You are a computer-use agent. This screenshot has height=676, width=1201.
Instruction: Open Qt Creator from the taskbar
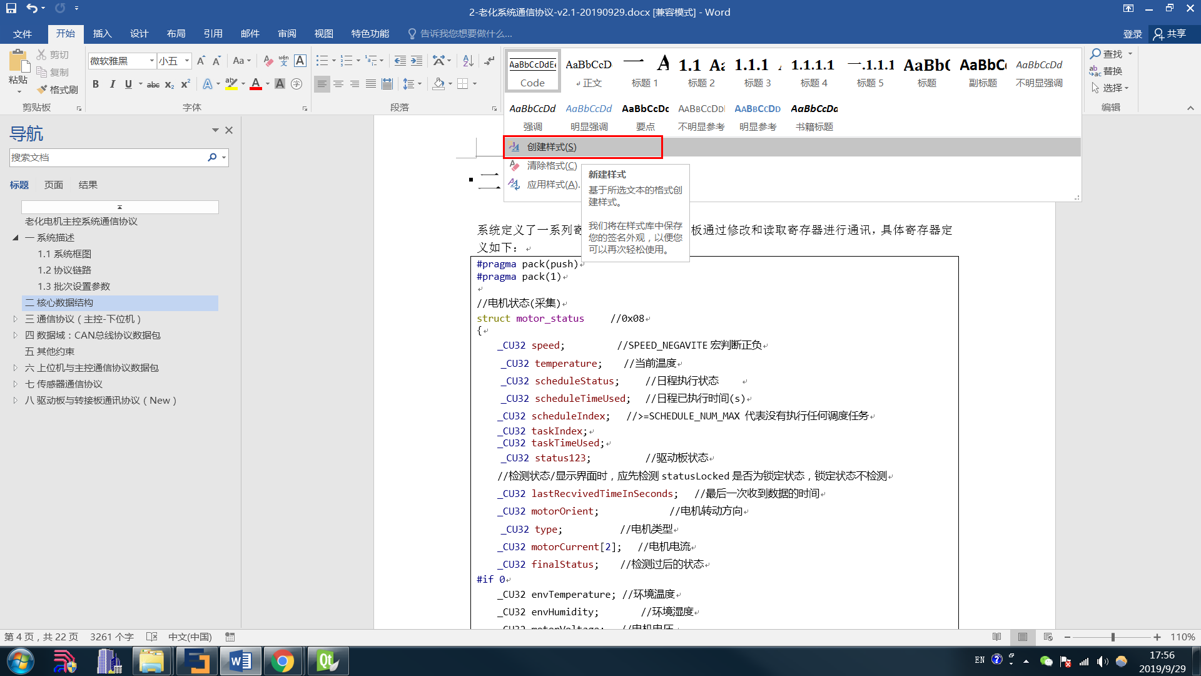click(x=328, y=661)
